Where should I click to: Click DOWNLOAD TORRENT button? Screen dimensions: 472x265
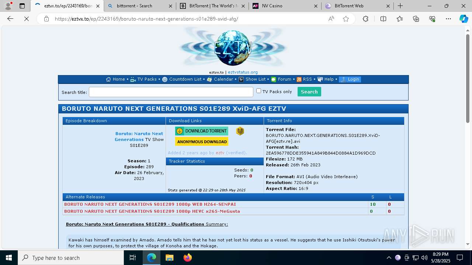tap(202, 131)
